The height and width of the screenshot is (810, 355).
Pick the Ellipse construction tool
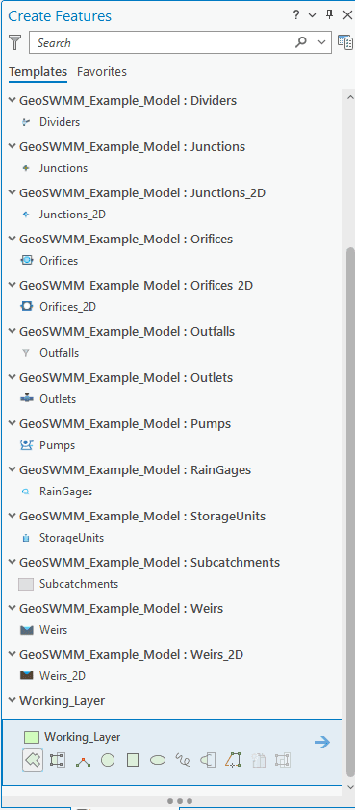(x=158, y=760)
